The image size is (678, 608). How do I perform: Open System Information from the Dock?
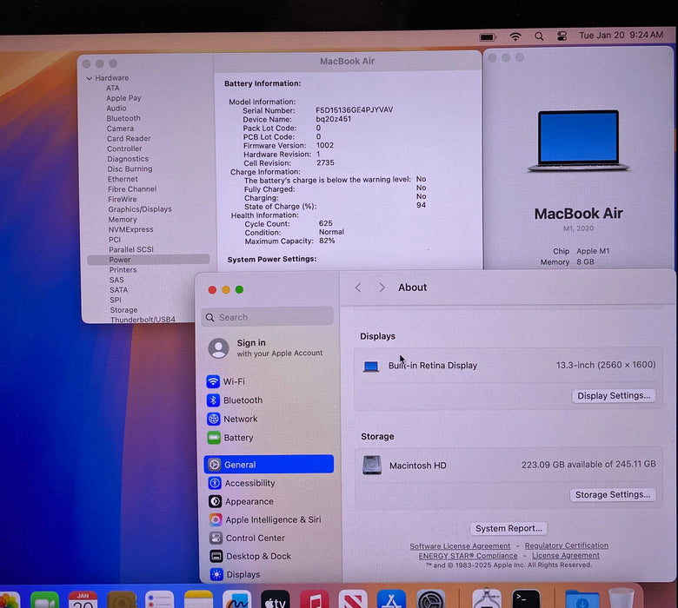tap(487, 599)
